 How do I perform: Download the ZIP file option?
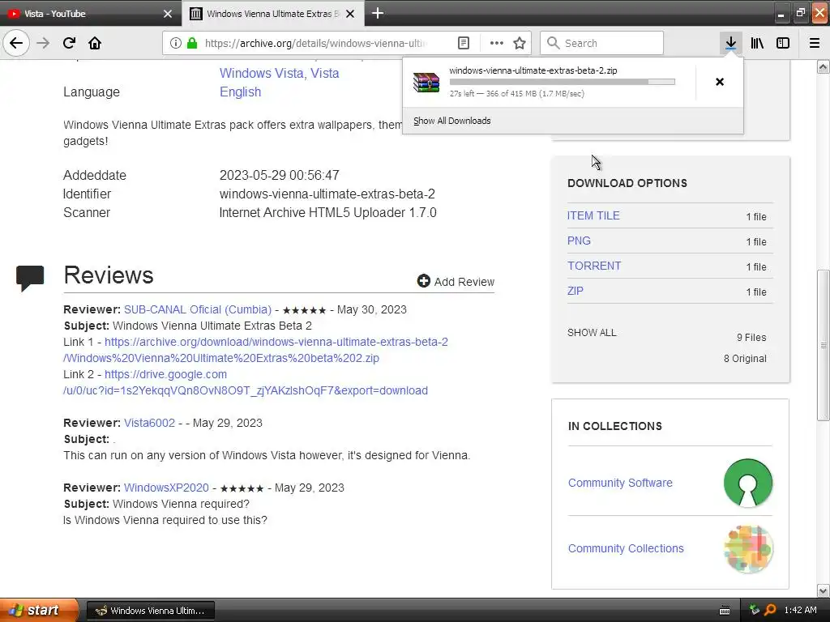point(575,291)
